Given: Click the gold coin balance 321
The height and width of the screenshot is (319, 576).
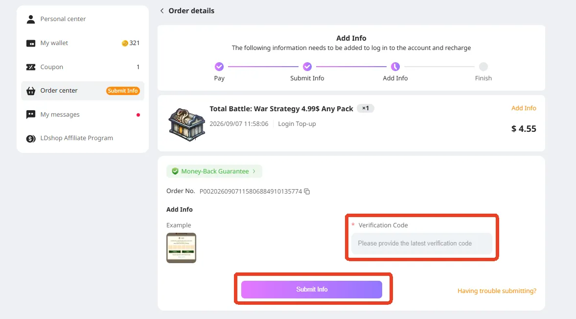Looking at the screenshot, I should (x=131, y=43).
